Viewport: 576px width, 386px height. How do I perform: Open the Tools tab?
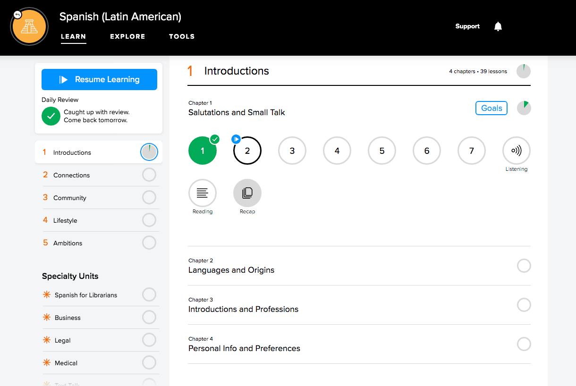(182, 36)
